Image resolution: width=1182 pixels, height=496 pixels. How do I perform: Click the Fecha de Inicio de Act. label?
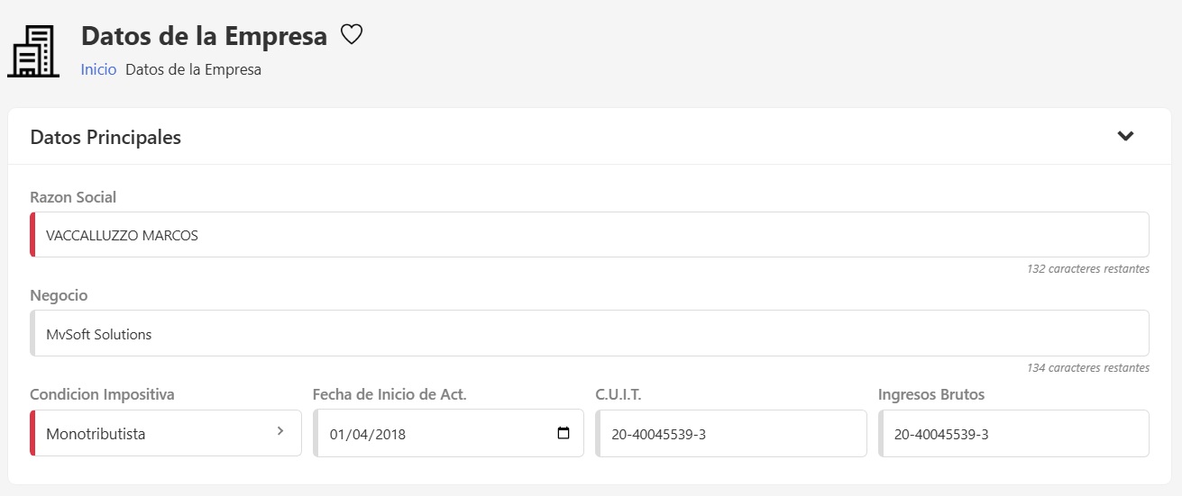click(x=389, y=394)
